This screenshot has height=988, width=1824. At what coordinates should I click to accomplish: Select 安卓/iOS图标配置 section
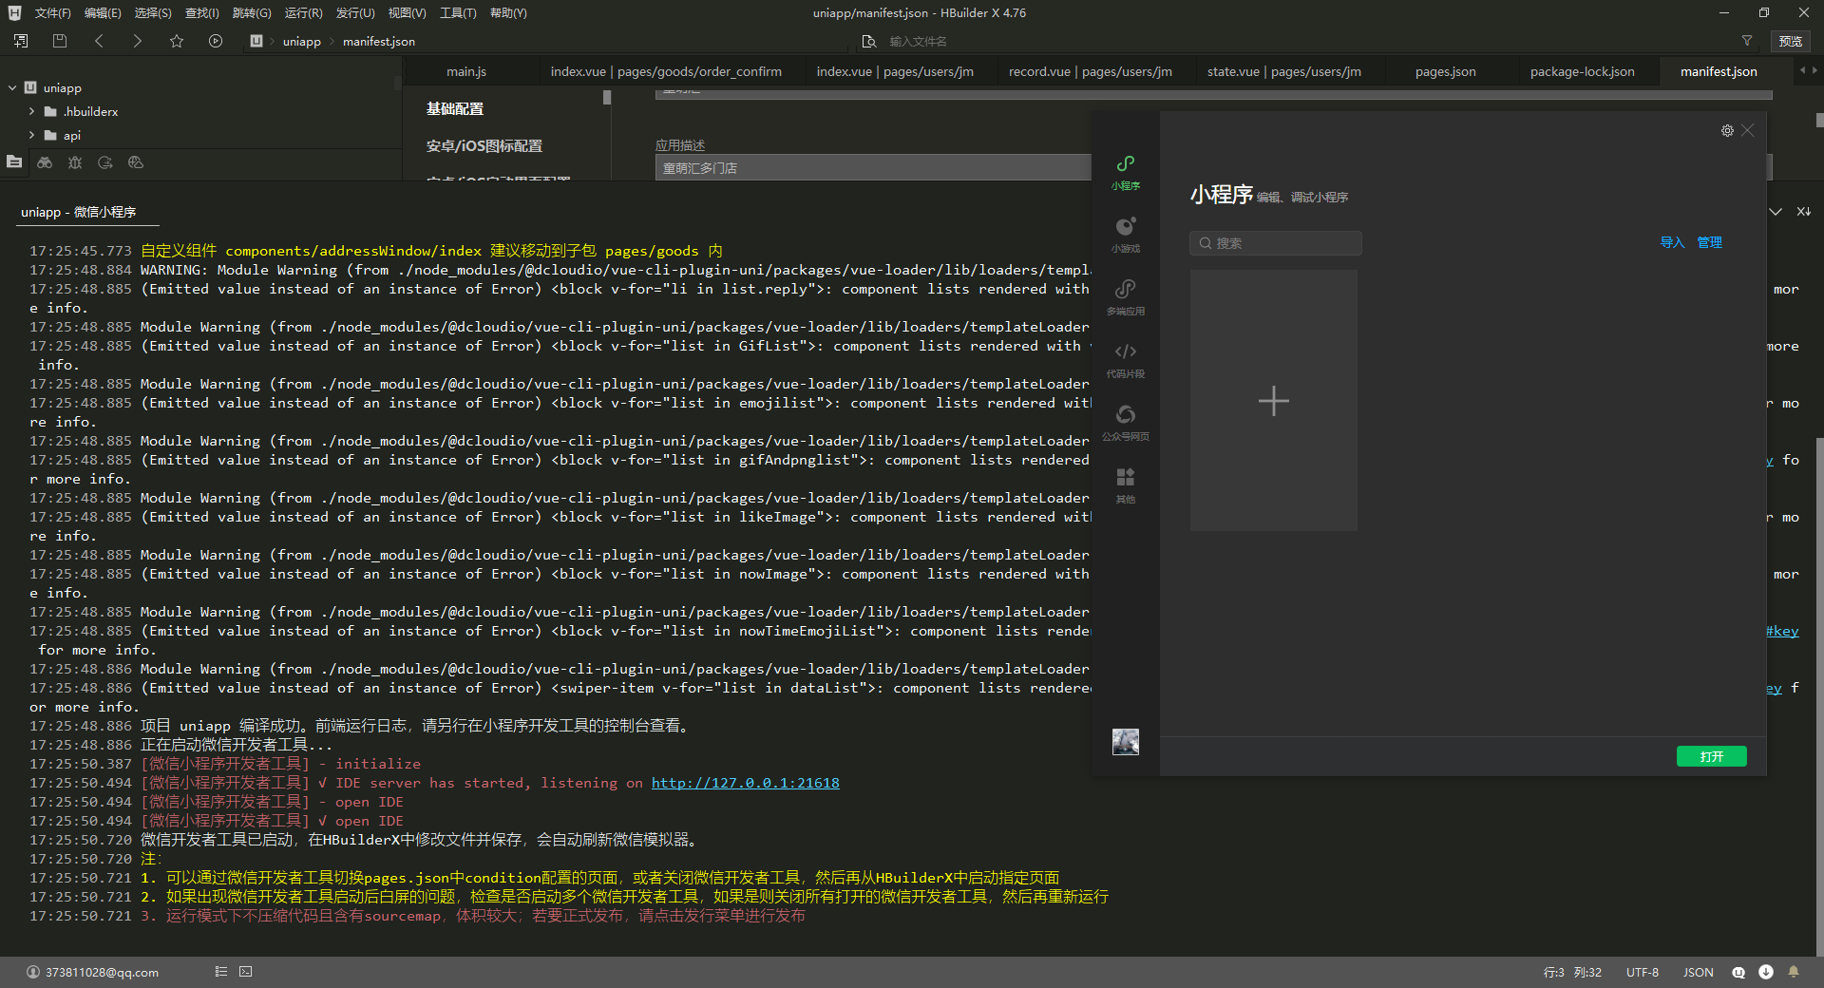coord(484,146)
